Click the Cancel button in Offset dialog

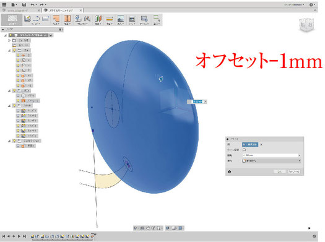coord(294,172)
